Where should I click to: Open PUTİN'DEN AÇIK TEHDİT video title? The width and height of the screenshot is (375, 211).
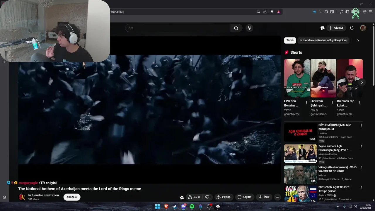(x=334, y=189)
